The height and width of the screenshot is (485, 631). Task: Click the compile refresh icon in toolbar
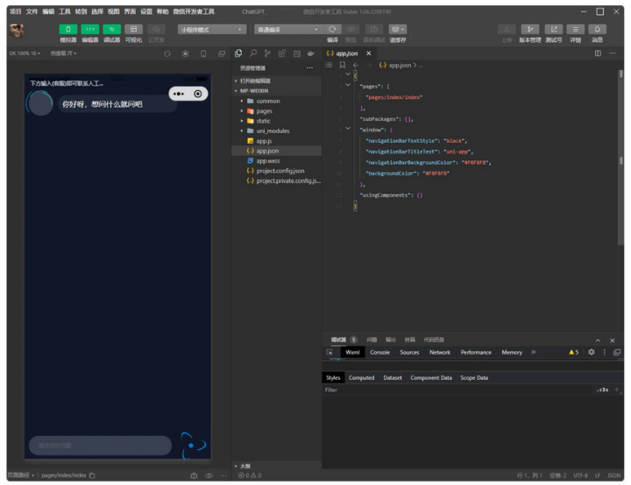[x=332, y=30]
